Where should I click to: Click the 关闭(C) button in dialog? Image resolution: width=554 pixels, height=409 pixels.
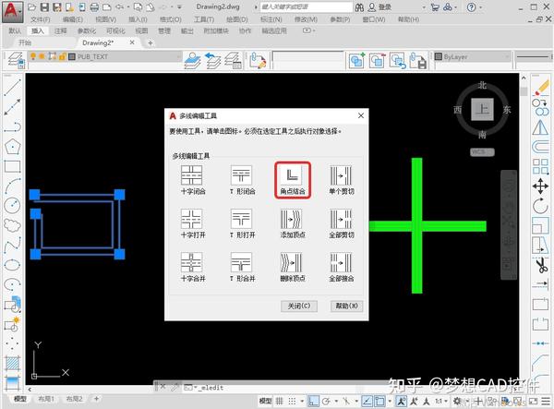[299, 306]
